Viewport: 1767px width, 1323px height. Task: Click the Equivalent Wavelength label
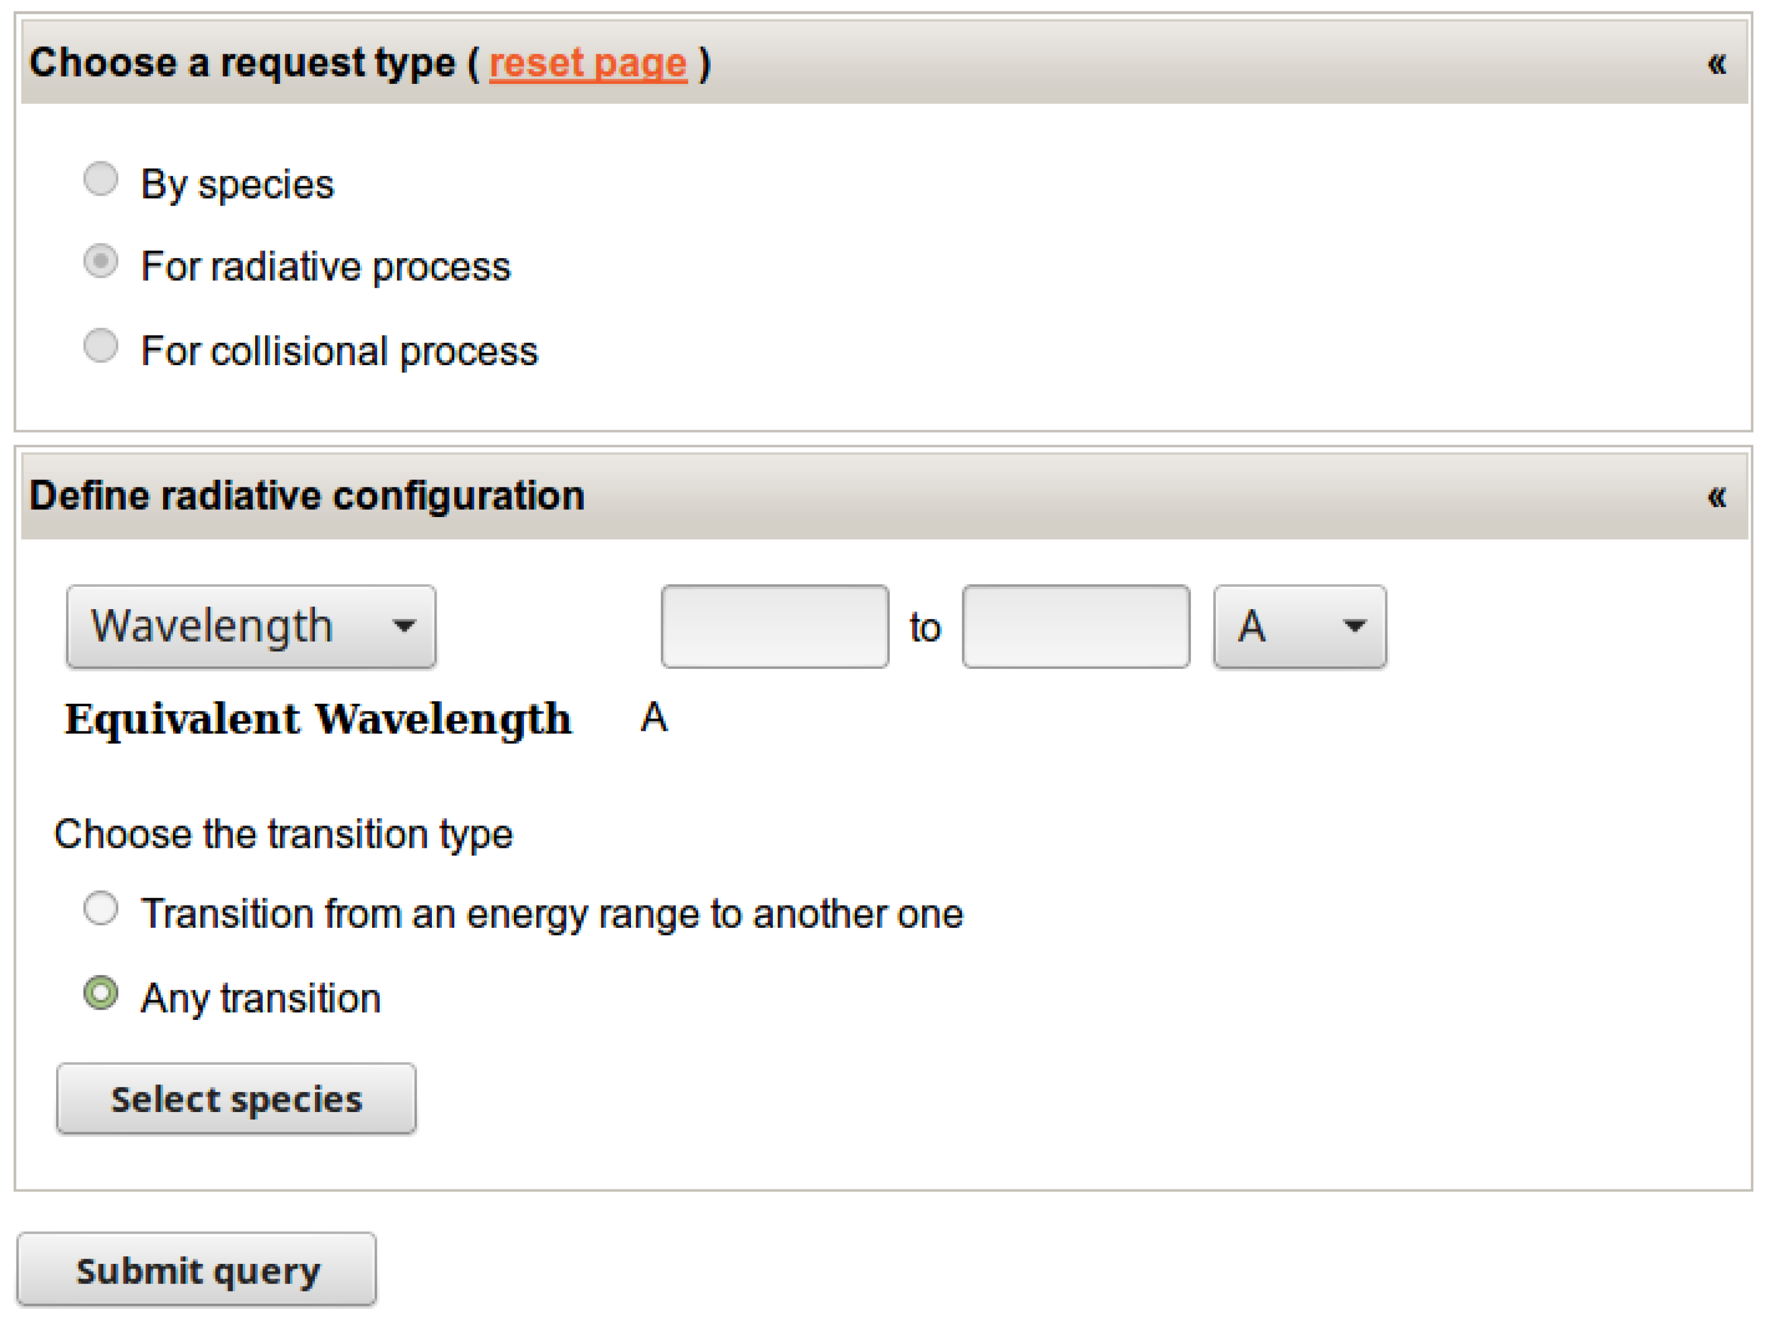coord(318,718)
